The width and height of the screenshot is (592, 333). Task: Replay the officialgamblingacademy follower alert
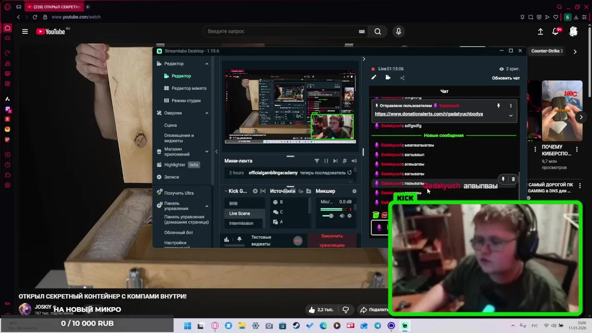tap(350, 173)
